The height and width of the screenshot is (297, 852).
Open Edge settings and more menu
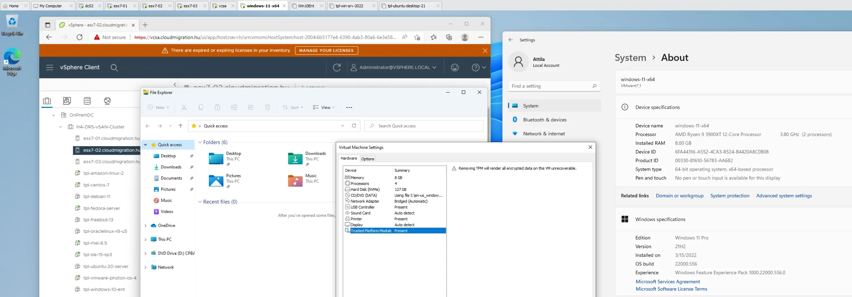pyautogui.click(x=481, y=37)
